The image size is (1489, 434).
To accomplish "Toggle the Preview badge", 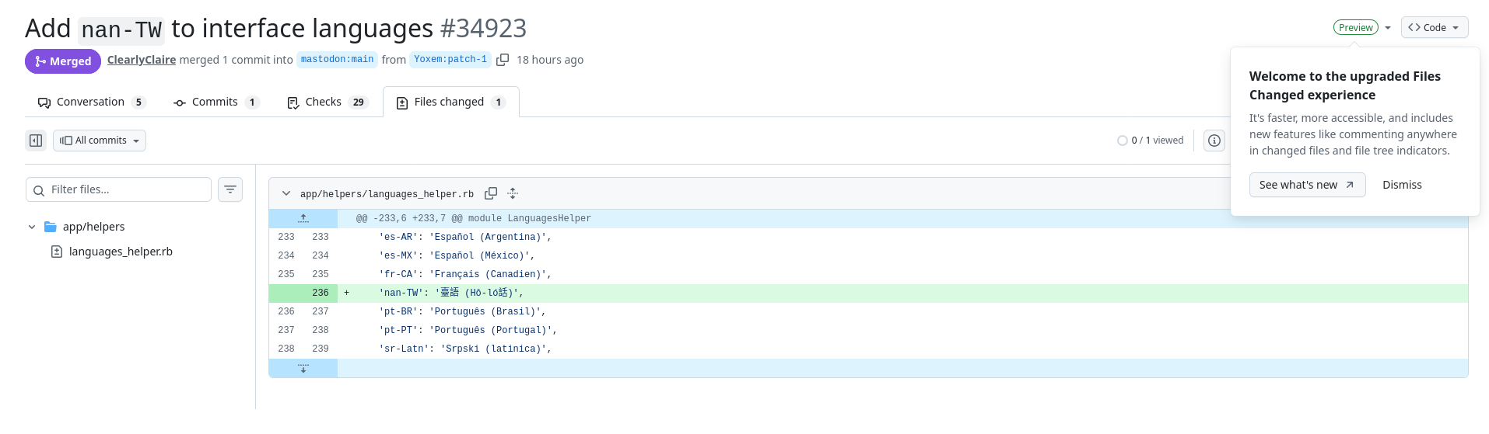I will [x=1356, y=27].
